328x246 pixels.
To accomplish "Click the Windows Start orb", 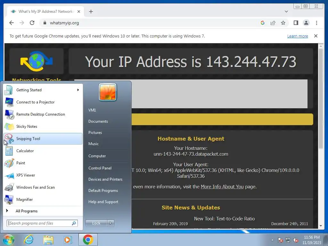I will tap(8, 240).
